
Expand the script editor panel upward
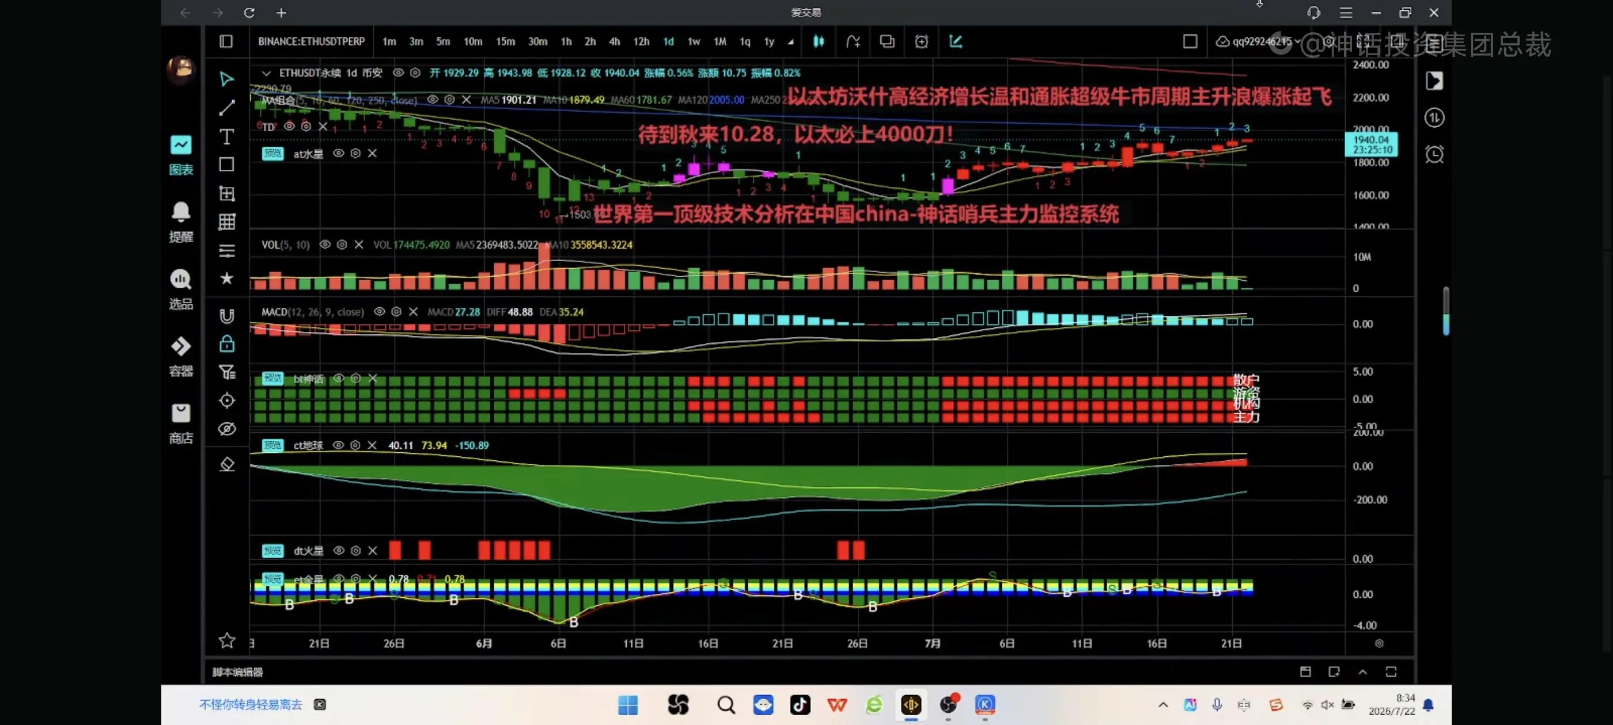[x=1362, y=672]
